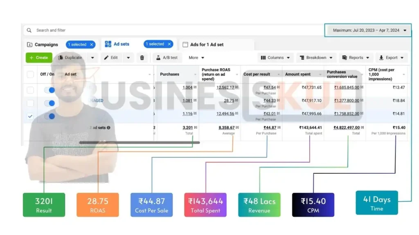Viewport: 419px width, 235px height.
Task: Tick the select-all checkbox in header
Action: click(x=30, y=74)
